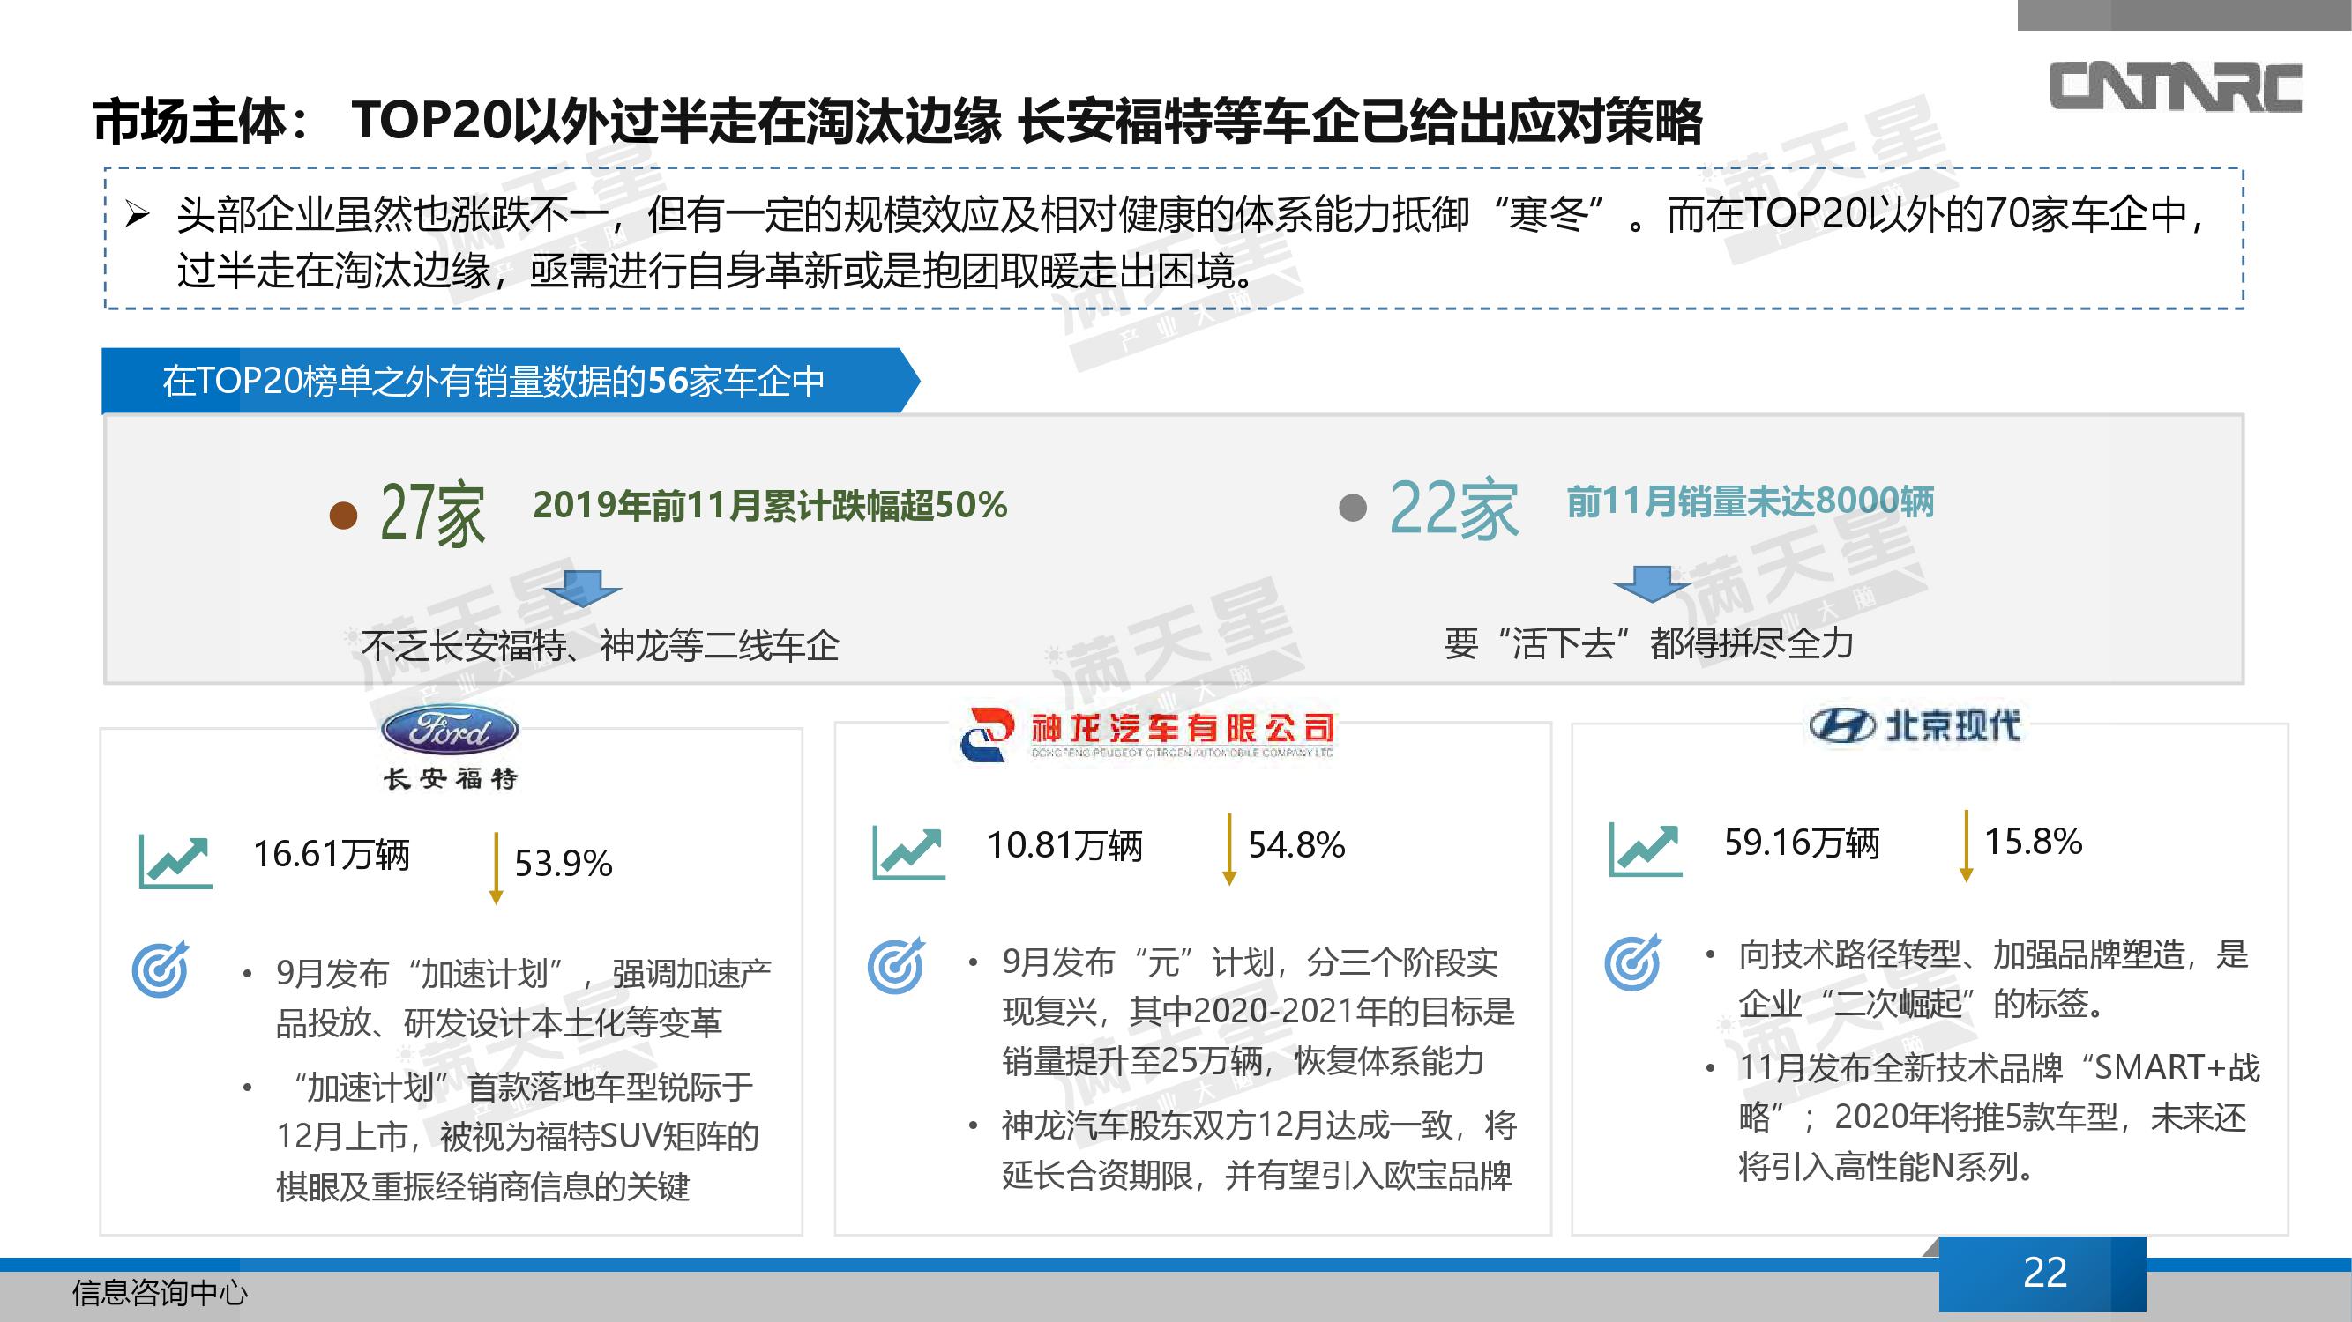Click trend chart icon beside 59.16万辆

tap(1645, 849)
